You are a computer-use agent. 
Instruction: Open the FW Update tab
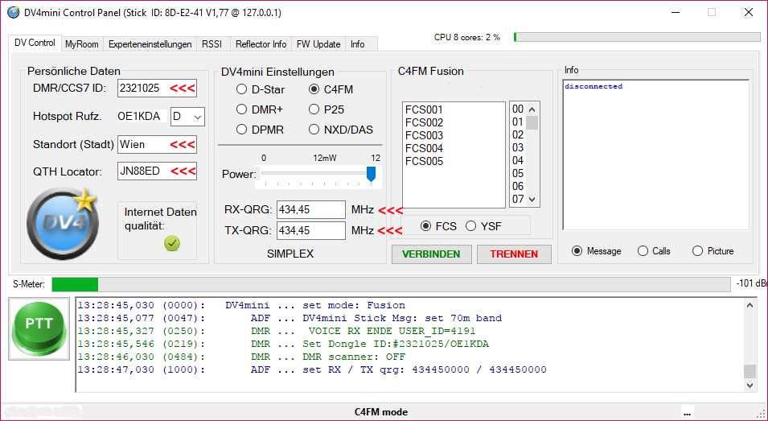(318, 44)
